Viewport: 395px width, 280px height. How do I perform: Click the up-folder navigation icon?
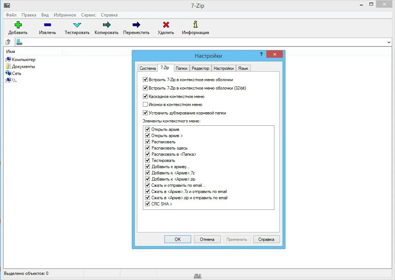[8, 42]
